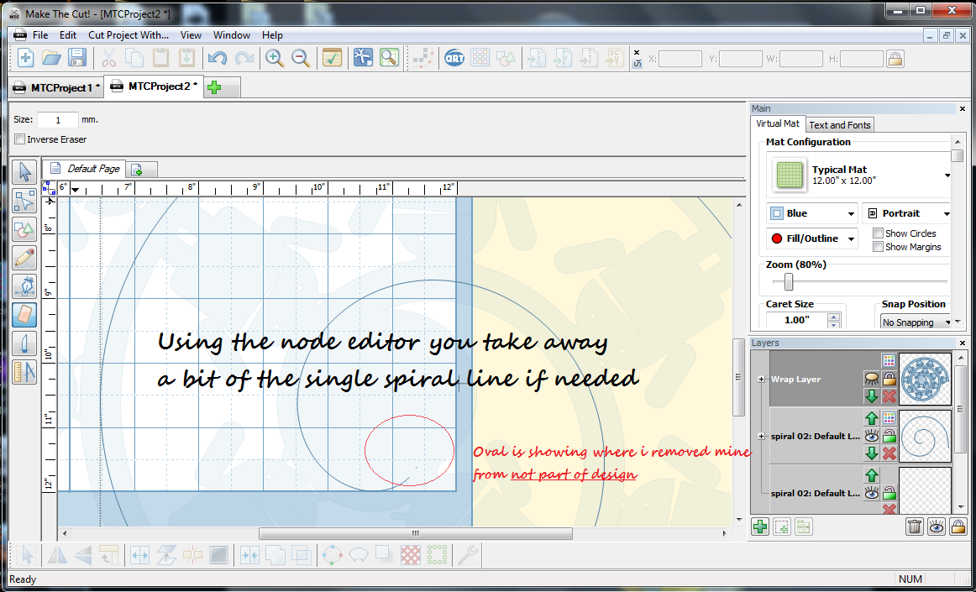The width and height of the screenshot is (976, 592).
Task: Open the Window menu
Action: 232,35
